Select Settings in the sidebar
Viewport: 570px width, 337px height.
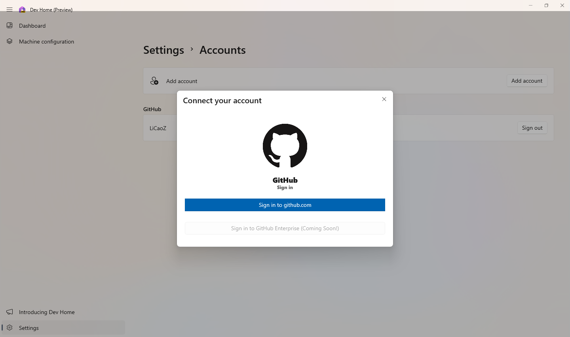point(28,328)
